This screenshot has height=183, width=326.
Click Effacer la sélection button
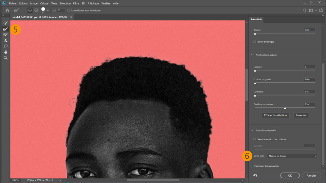coord(275,115)
